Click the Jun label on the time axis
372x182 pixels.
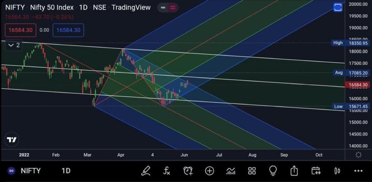pos(184,155)
